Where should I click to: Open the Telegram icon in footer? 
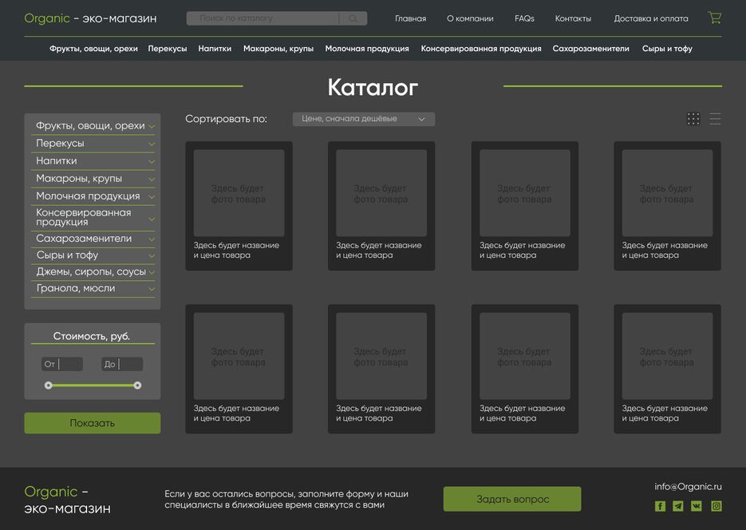pos(678,506)
